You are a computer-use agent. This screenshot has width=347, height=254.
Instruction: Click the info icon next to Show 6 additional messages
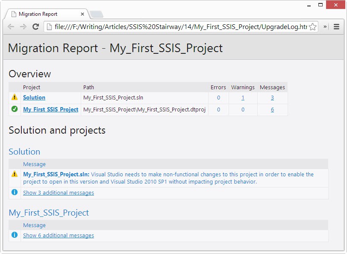click(15, 235)
